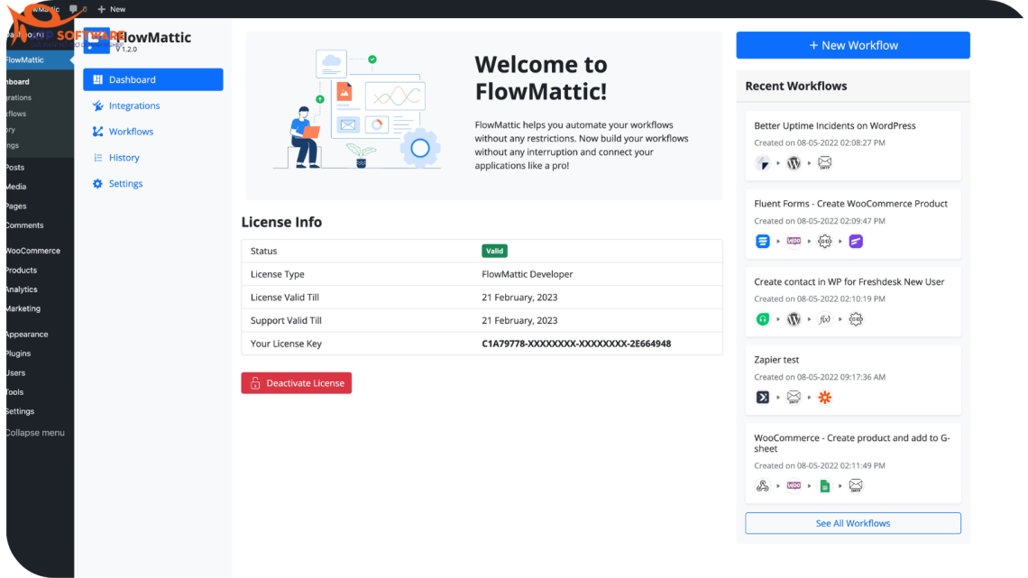Screen dimensions: 1028x578
Task: Click the + New Workflow button
Action: pos(852,44)
